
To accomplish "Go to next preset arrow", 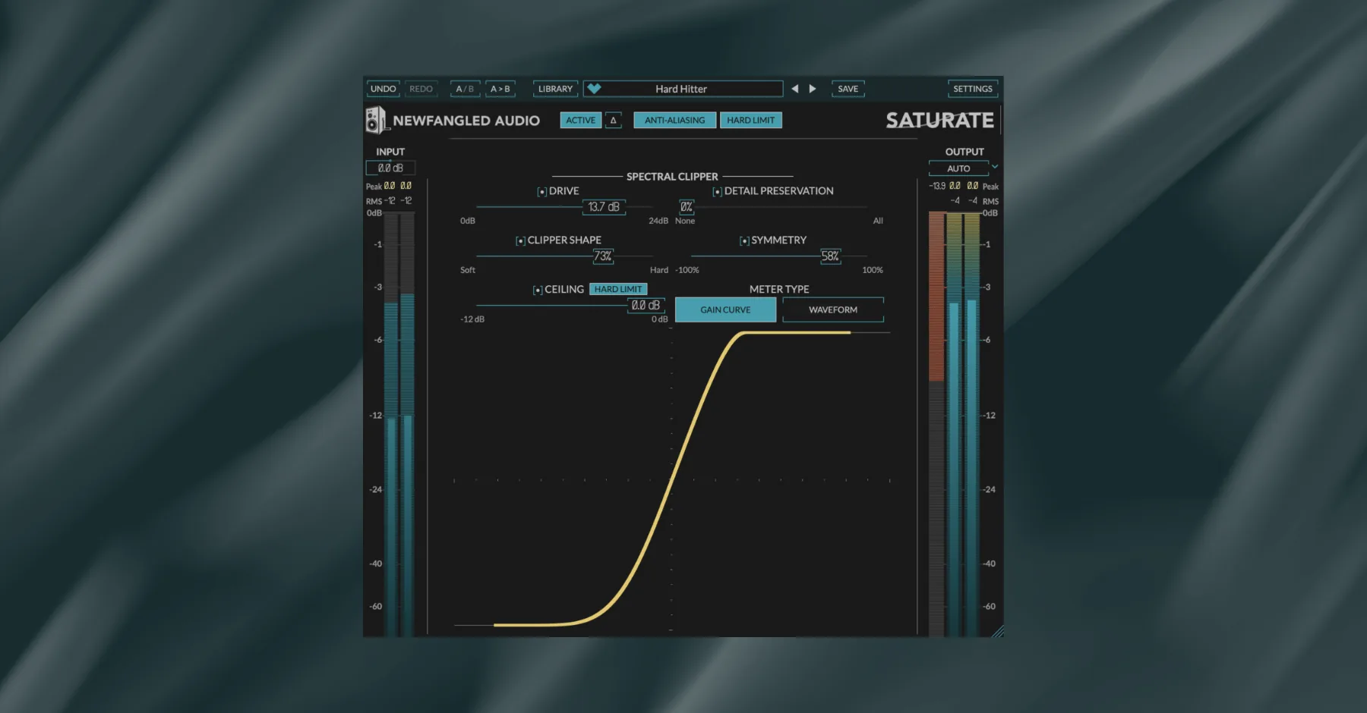I will point(813,89).
